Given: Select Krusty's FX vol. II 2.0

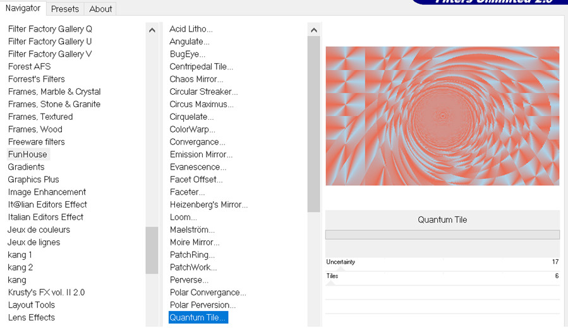Looking at the screenshot, I should click(46, 293).
